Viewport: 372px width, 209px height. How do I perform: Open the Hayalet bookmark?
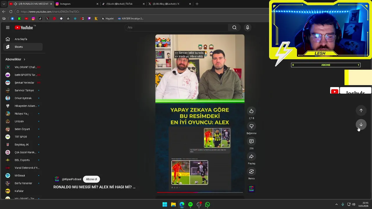coord(108,19)
